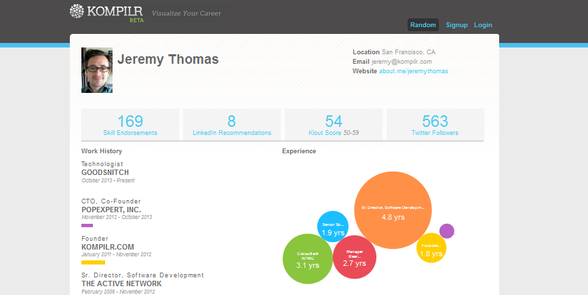Image resolution: width=588 pixels, height=295 pixels.
Task: Open Jeremy Thomas profile photo
Action: (x=97, y=70)
